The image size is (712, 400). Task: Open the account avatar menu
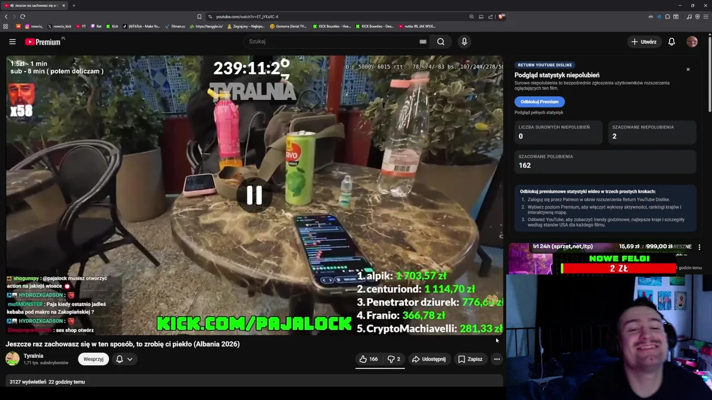(692, 42)
